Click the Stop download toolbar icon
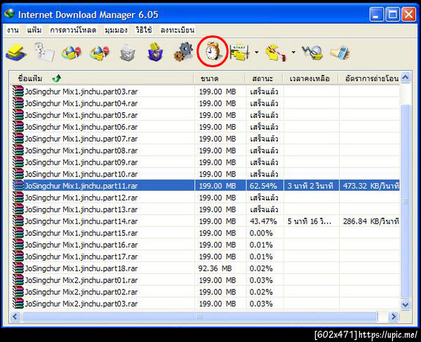 coord(72,52)
